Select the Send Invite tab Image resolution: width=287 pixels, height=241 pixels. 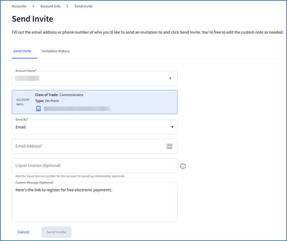(x=22, y=51)
